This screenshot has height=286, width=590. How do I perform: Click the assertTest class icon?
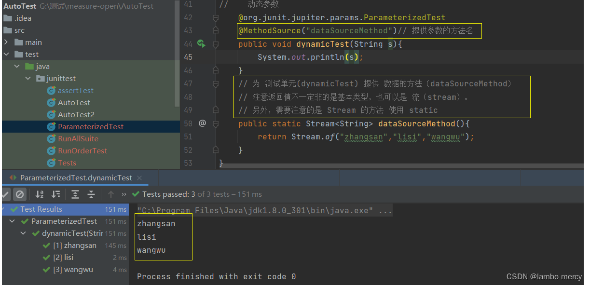(51, 91)
